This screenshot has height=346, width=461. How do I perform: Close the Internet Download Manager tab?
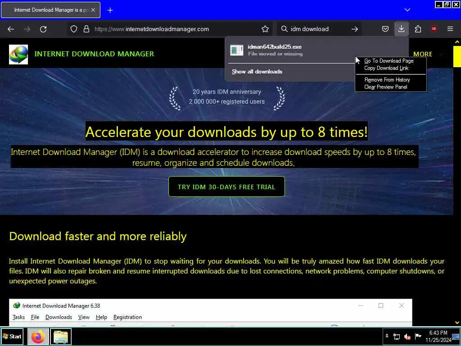click(x=93, y=10)
